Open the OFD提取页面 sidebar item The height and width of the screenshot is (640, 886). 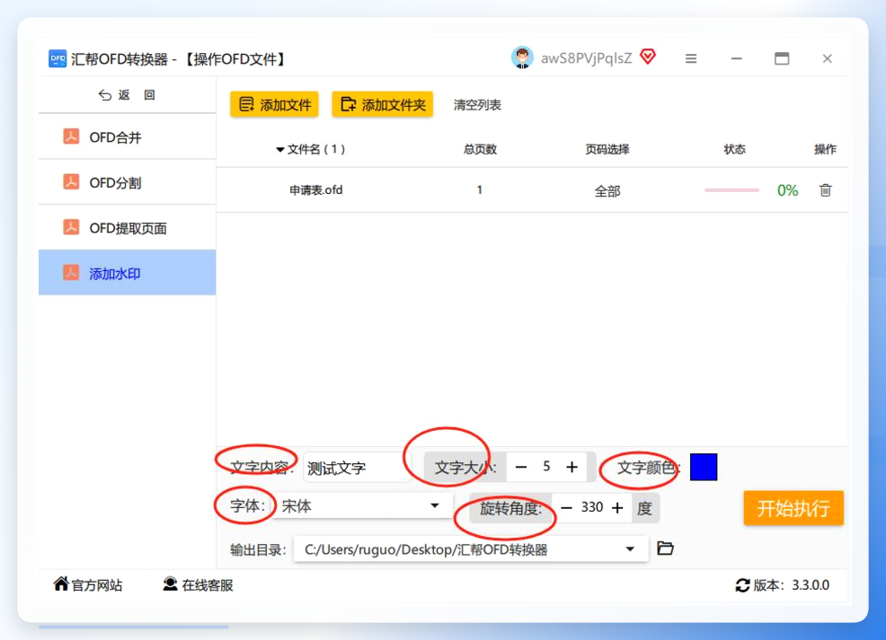point(127,227)
